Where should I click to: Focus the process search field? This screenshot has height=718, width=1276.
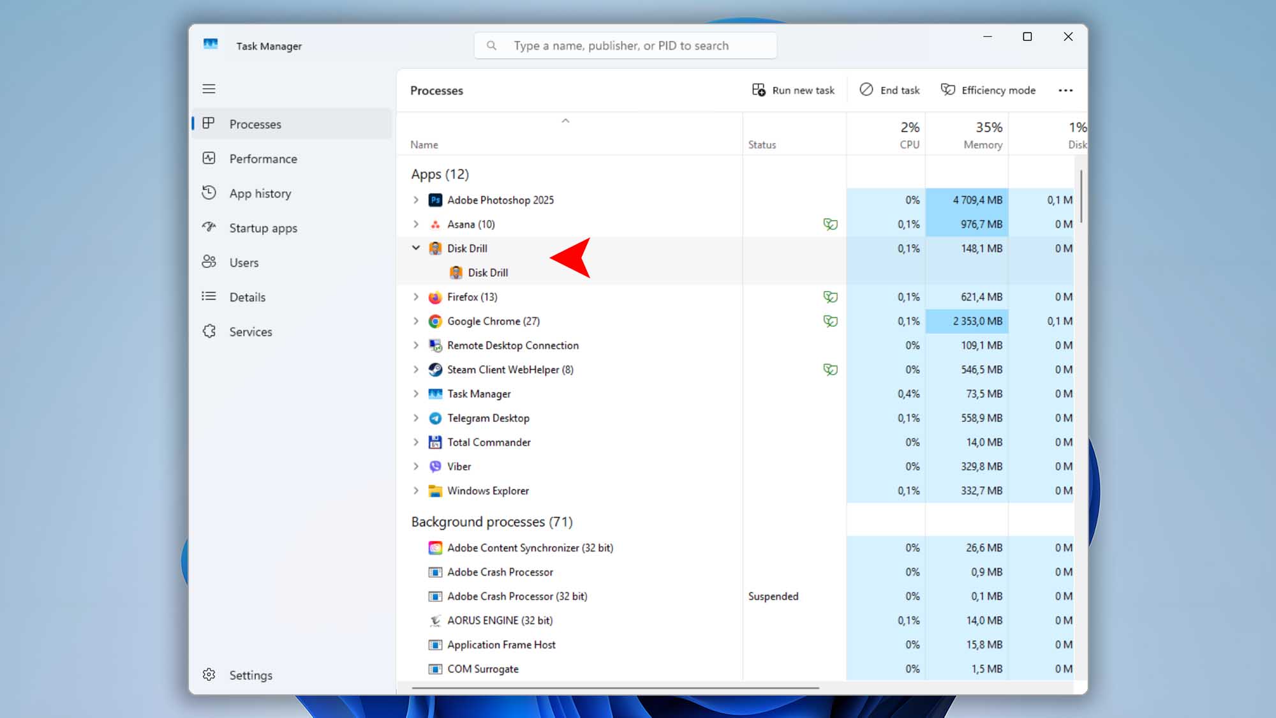click(x=625, y=45)
